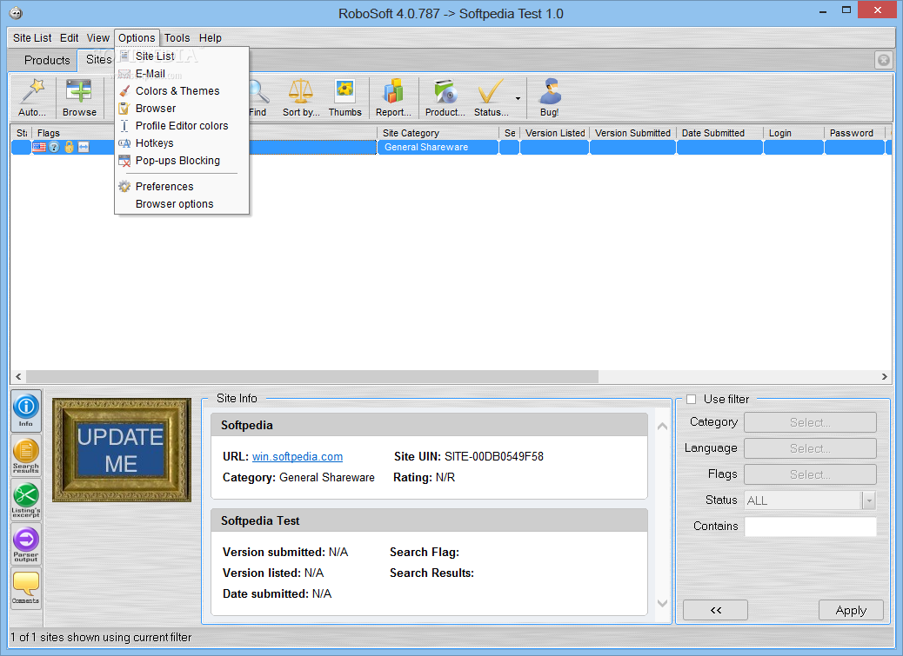Show the Info side panel
The image size is (903, 656).
pyautogui.click(x=26, y=410)
